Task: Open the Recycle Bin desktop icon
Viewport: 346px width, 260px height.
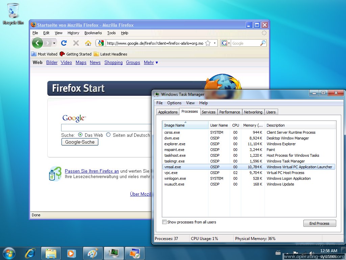Action: (x=13, y=14)
